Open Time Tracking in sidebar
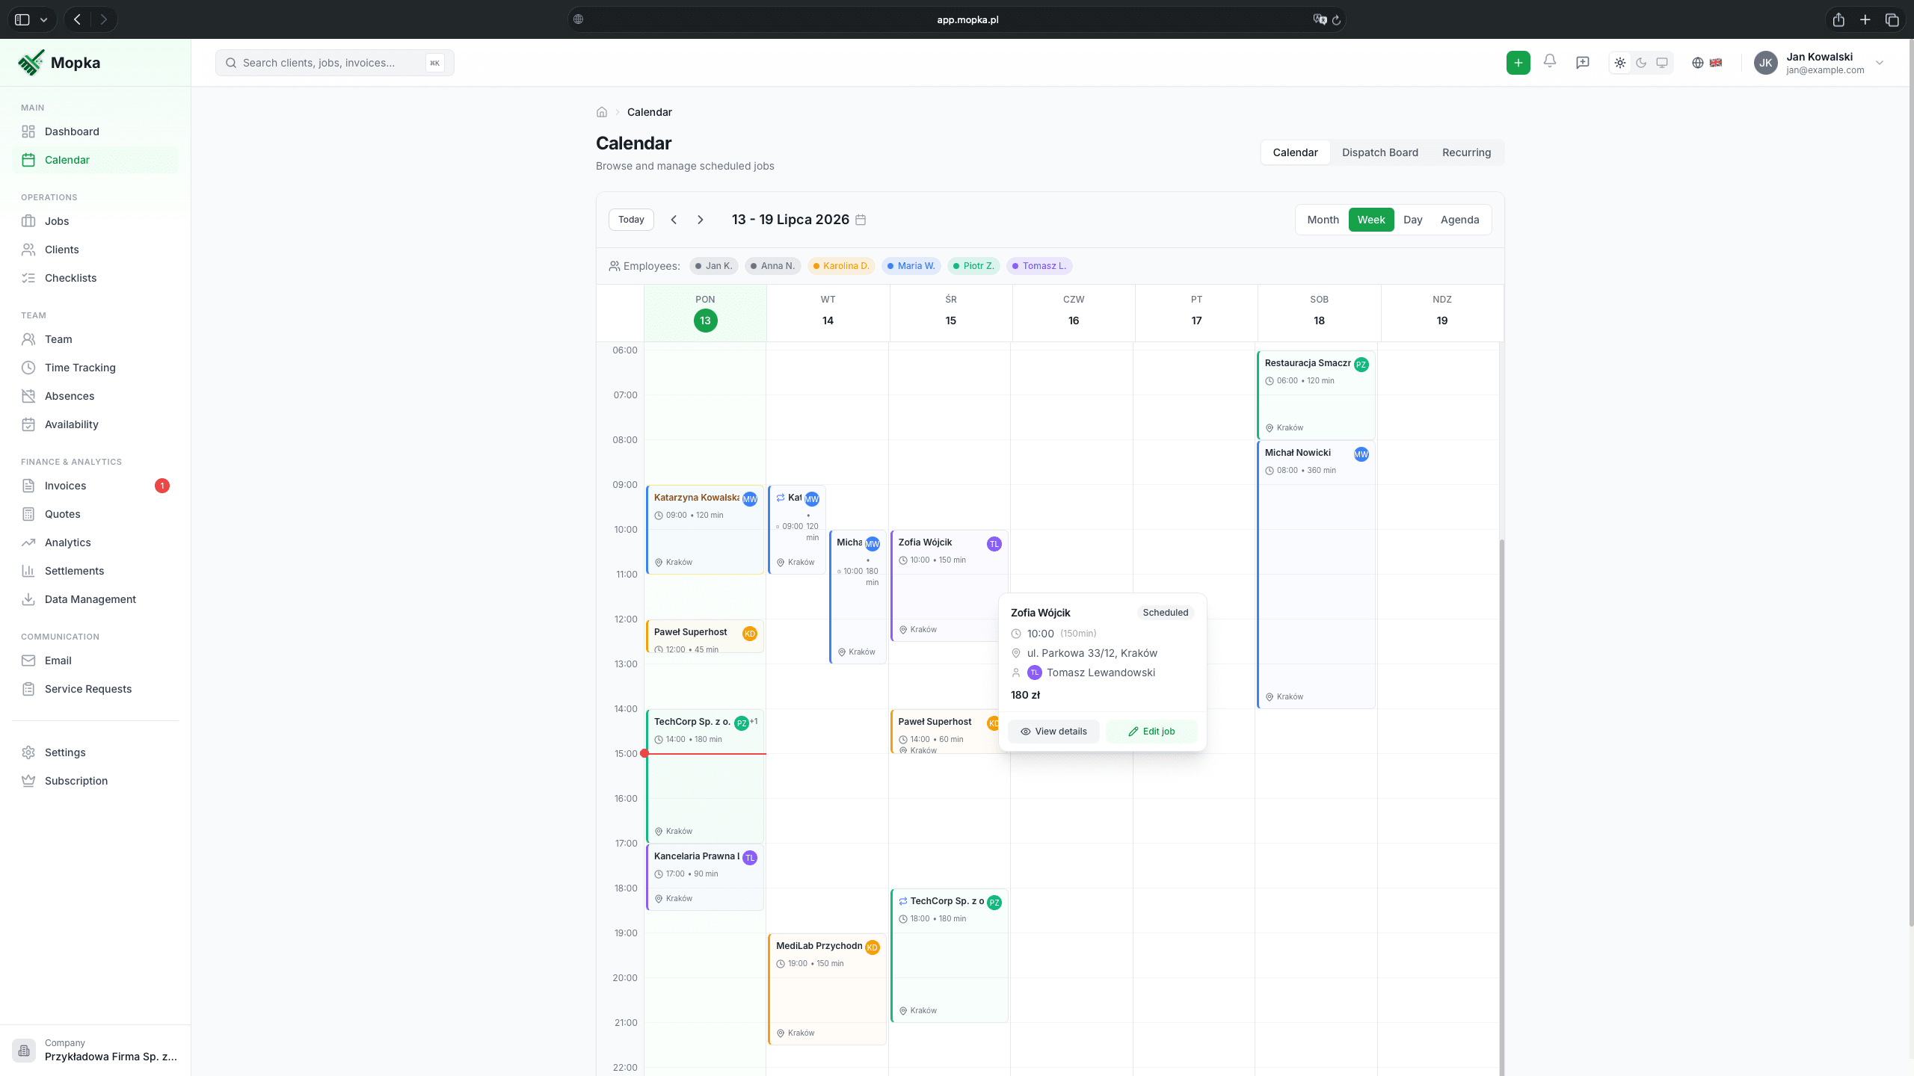The height and width of the screenshot is (1076, 1914). point(96,368)
